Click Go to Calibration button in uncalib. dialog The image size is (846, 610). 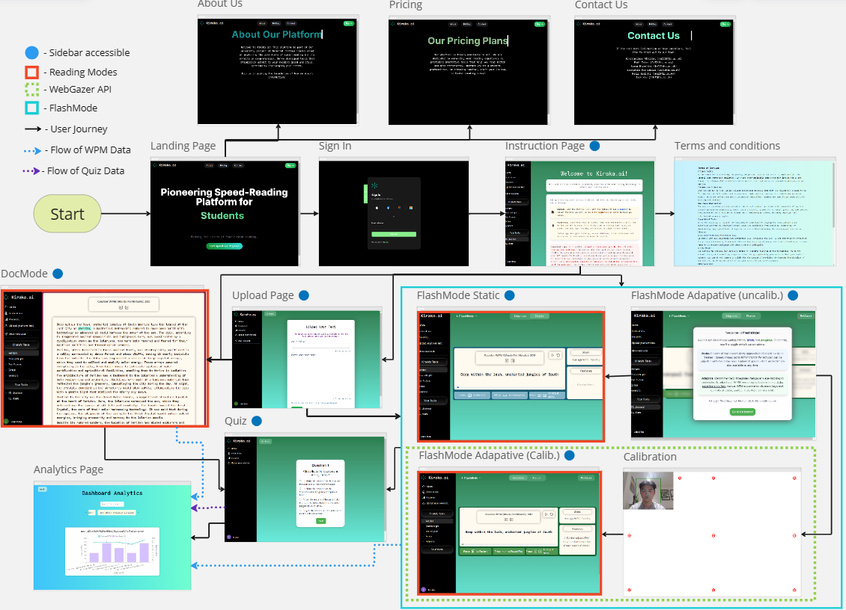tap(743, 411)
